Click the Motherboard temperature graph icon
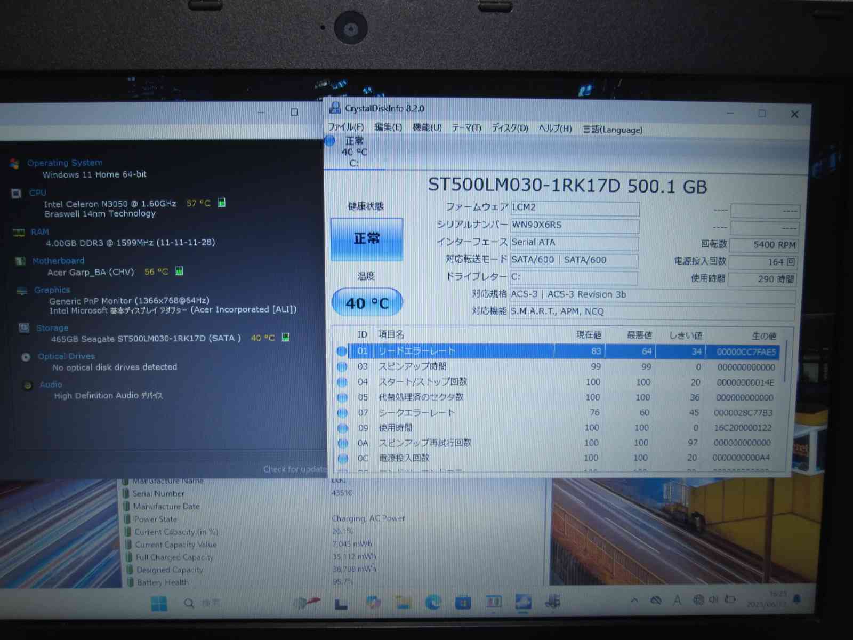853x640 pixels. click(x=179, y=271)
